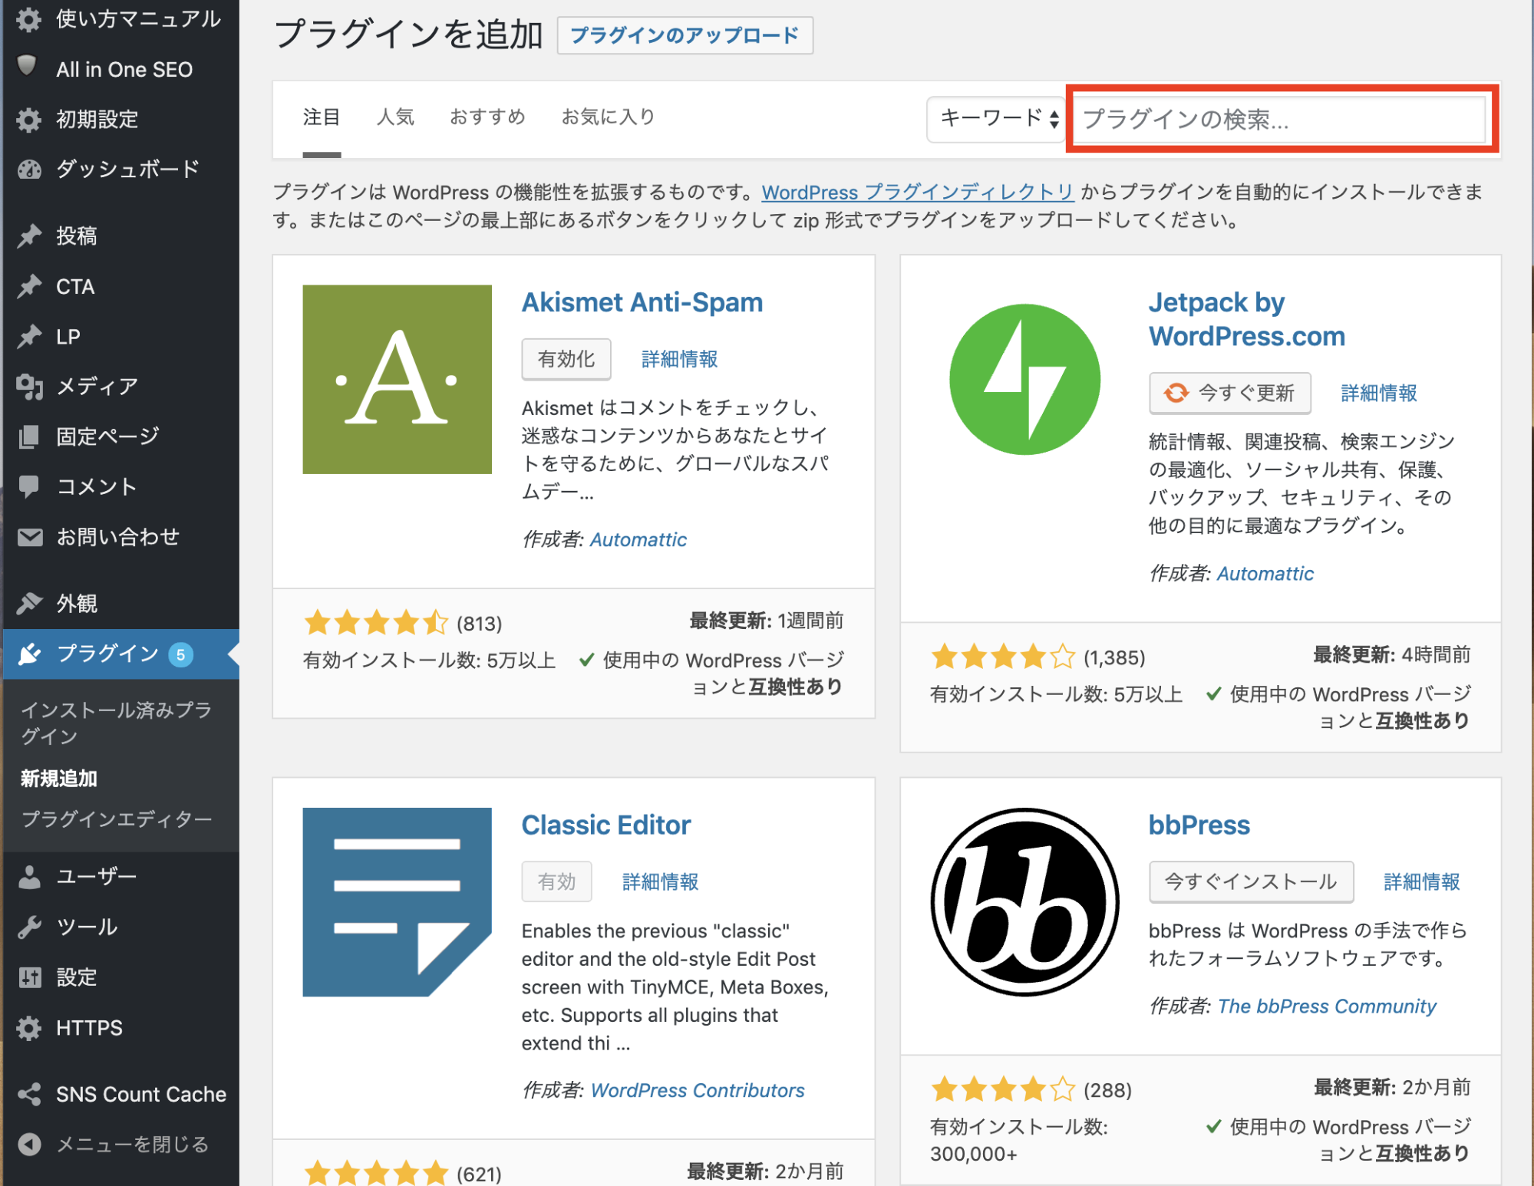Click the Jetpack green logo thumbnail
The image size is (1534, 1186).
click(1024, 379)
